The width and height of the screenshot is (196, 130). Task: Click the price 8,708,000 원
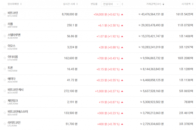point(70,14)
